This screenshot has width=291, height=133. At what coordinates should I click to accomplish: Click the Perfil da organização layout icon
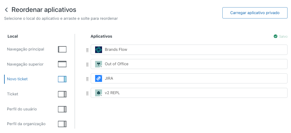pos(62,124)
